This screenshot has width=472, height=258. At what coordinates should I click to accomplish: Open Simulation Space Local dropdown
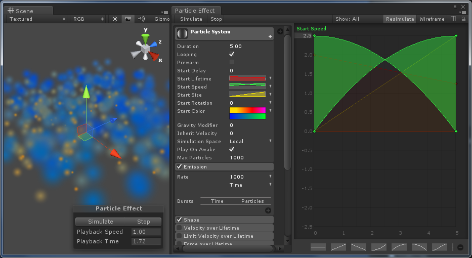250,142
